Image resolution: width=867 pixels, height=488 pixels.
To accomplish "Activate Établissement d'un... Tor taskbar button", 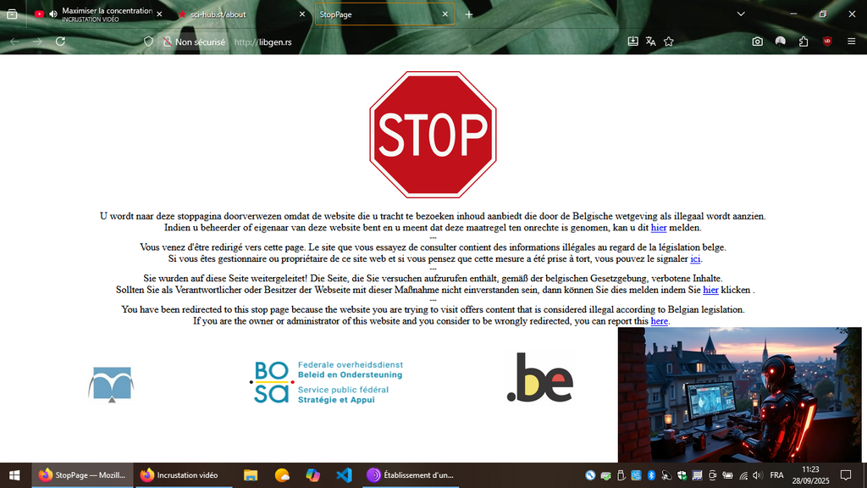I will point(411,475).
